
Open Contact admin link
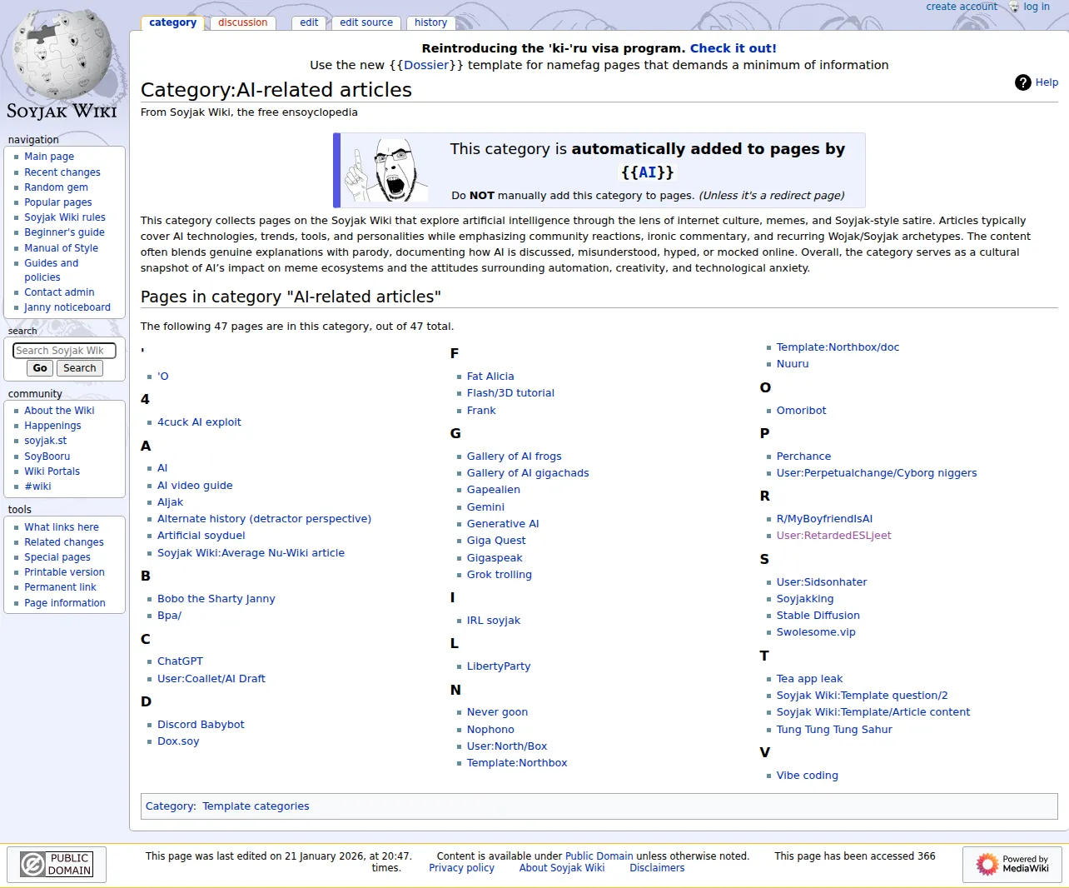pyautogui.click(x=59, y=292)
